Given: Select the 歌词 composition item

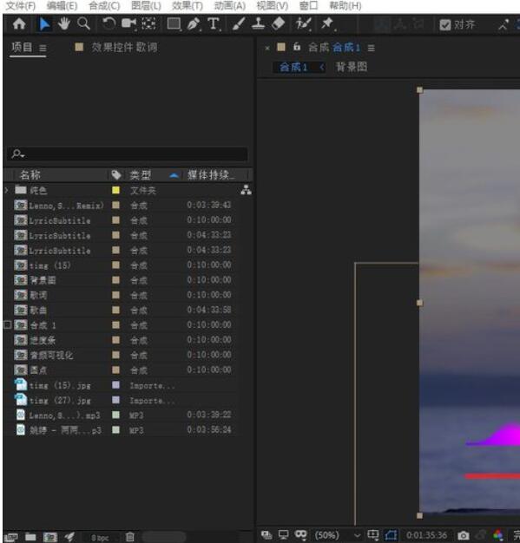Looking at the screenshot, I should [x=38, y=295].
